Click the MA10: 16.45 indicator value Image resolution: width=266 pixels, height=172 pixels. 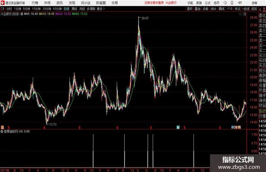47,14
